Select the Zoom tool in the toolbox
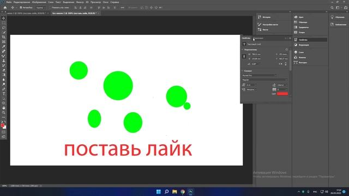Image resolution: width=349 pixels, height=196 pixels. (x=4, y=113)
